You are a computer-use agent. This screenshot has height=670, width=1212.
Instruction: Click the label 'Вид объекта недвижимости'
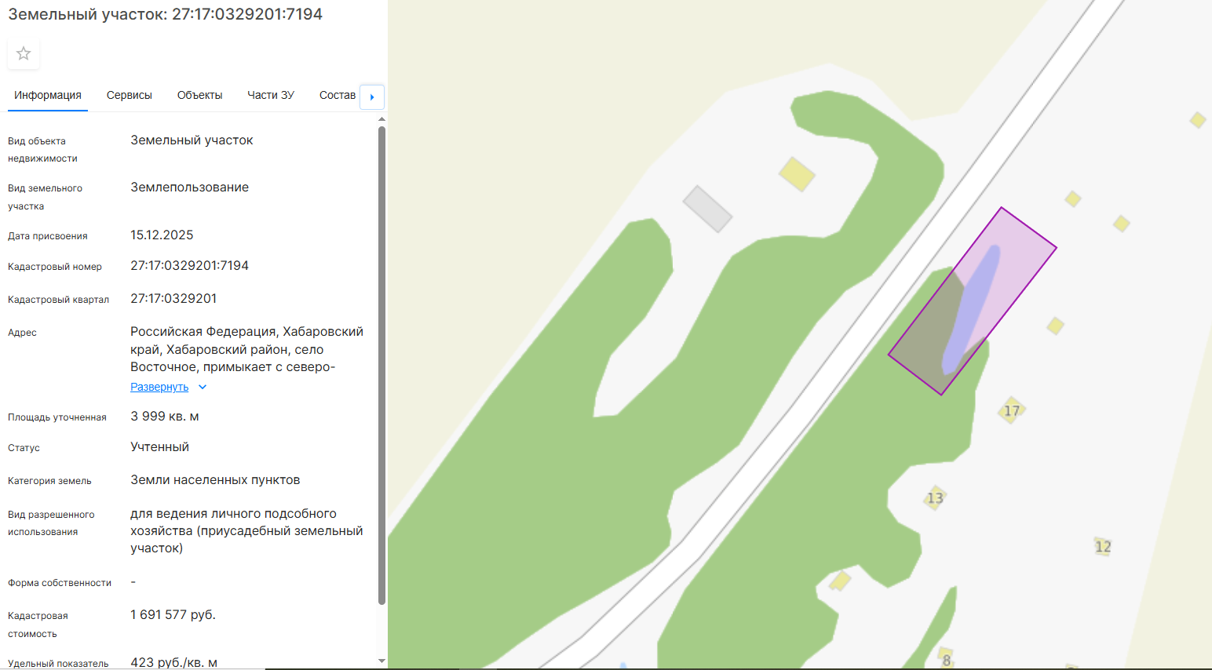[x=42, y=150]
